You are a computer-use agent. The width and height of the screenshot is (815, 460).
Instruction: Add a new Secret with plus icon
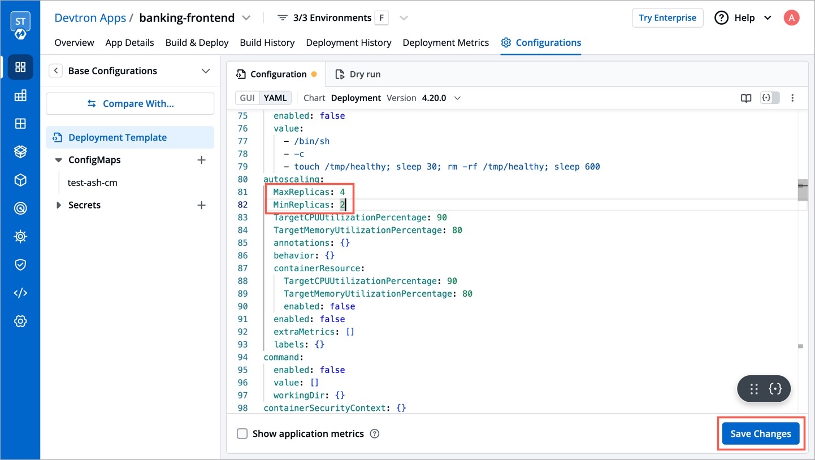201,205
